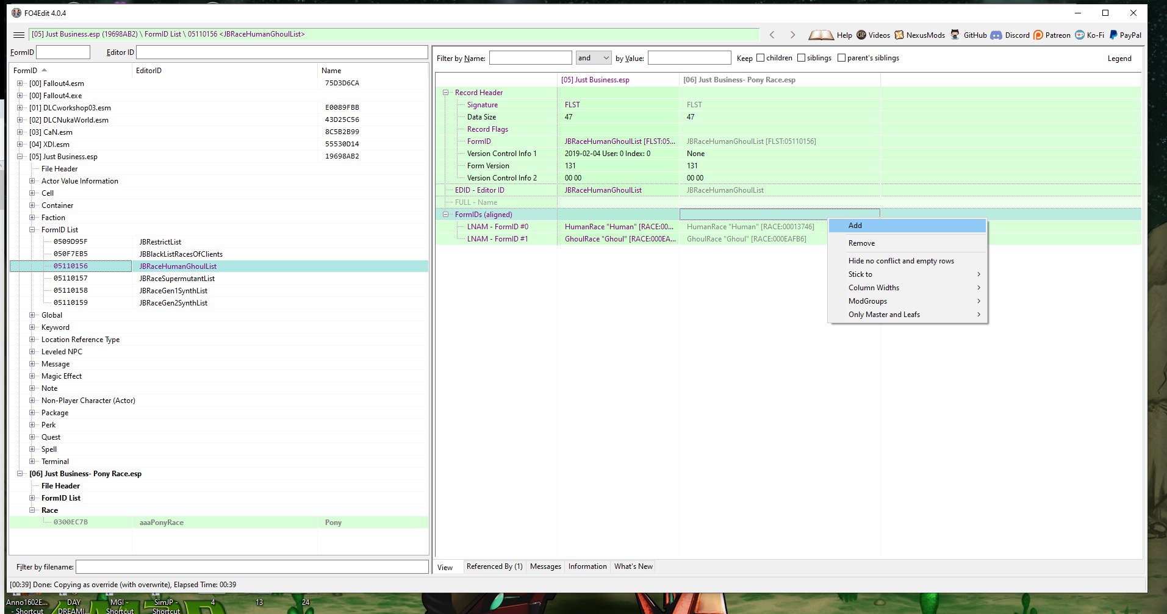Open the Anno1602E shortcut on desktop
This screenshot has width=1167, height=614.
[x=27, y=605]
